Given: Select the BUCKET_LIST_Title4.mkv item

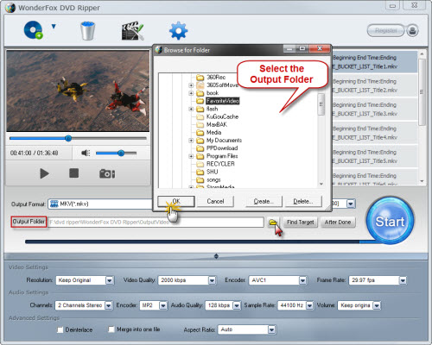Looking at the screenshot, I should (x=374, y=133).
